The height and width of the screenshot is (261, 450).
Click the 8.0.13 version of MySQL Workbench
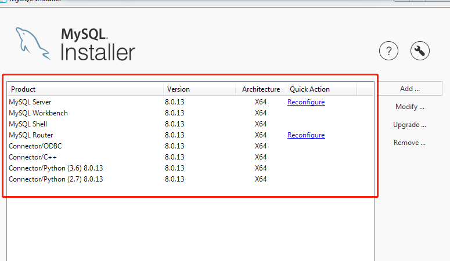(175, 113)
